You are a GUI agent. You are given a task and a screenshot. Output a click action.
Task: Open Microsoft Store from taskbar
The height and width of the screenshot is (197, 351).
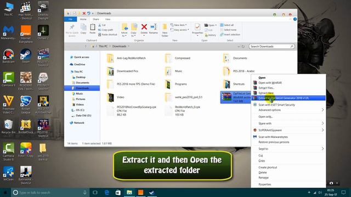tap(118, 192)
